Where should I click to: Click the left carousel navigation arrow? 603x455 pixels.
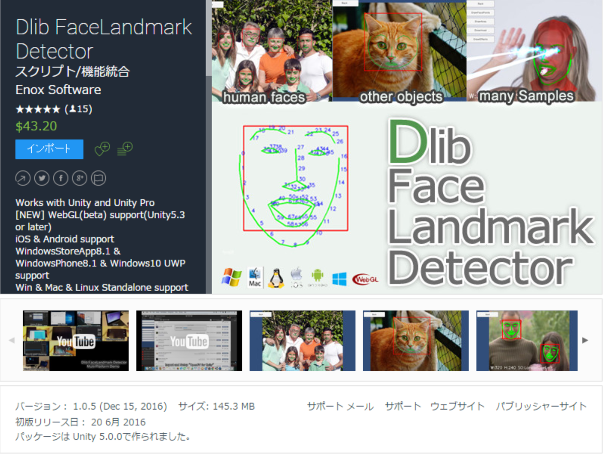pyautogui.click(x=12, y=340)
